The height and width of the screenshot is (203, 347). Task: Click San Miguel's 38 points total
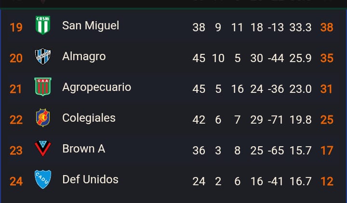327,27
